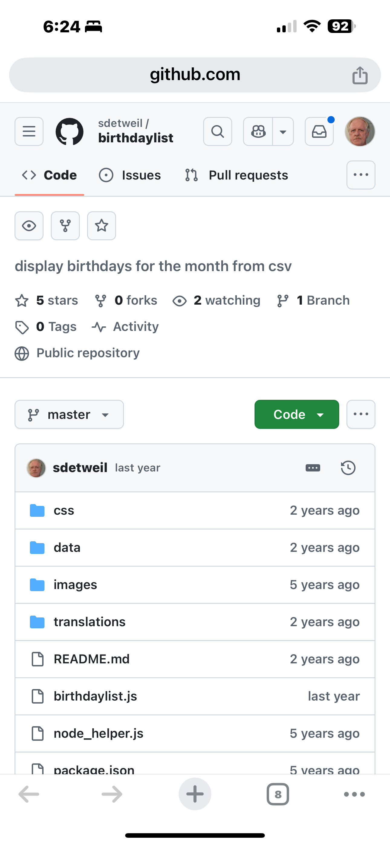
Task: Go to the GitHub home logo
Action: click(69, 131)
